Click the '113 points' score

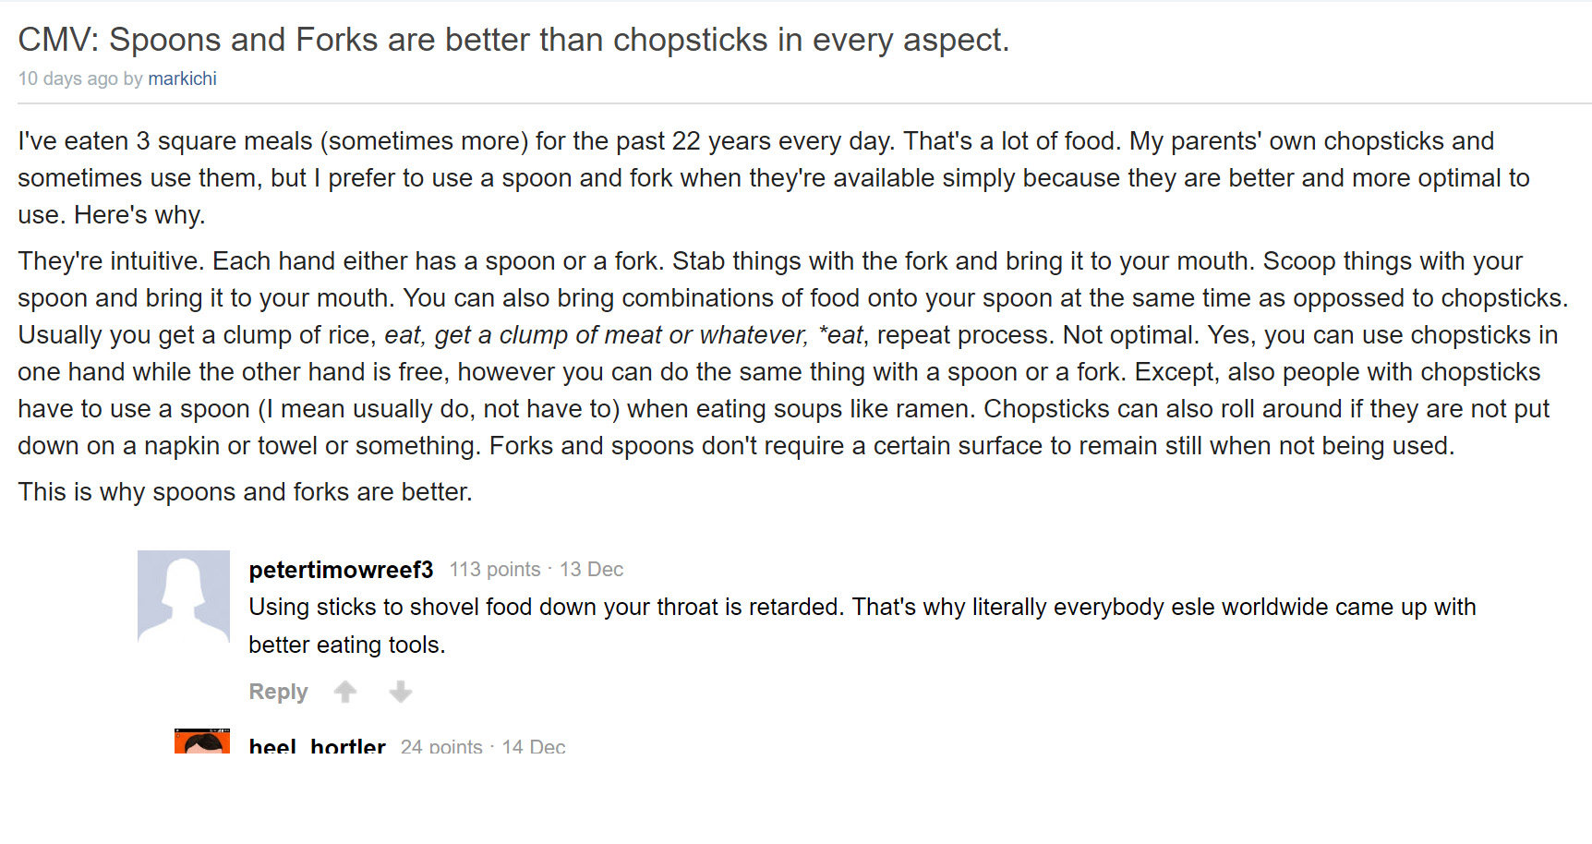tap(495, 570)
